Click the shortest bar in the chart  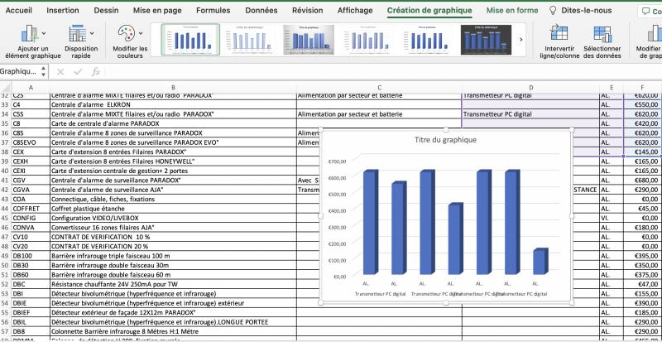coord(540,261)
